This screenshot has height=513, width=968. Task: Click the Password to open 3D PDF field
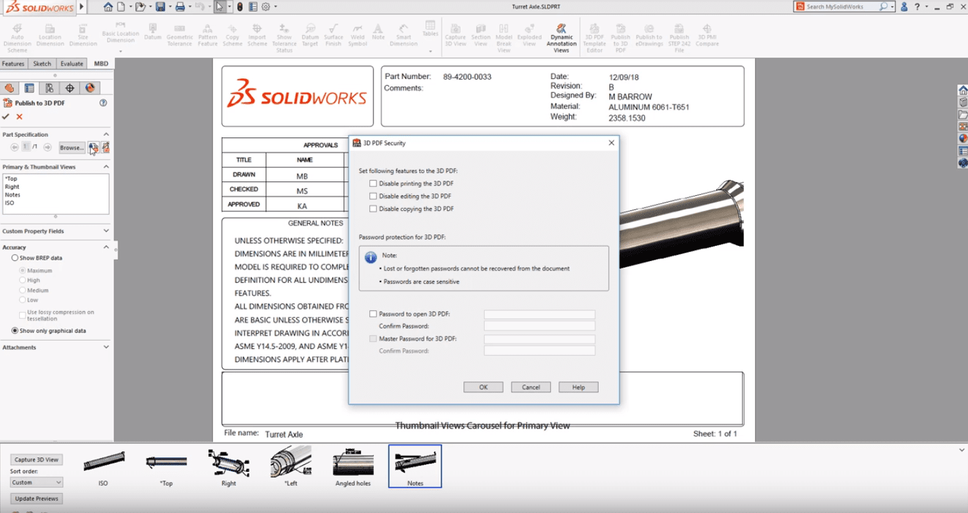coord(540,314)
